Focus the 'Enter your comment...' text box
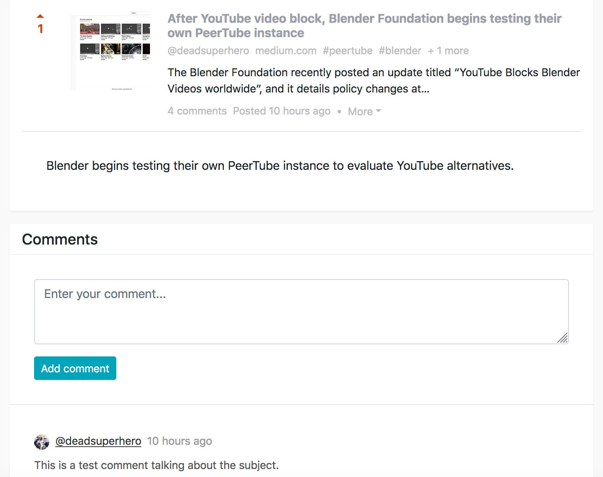Image resolution: width=603 pixels, height=477 pixels. [x=301, y=312]
